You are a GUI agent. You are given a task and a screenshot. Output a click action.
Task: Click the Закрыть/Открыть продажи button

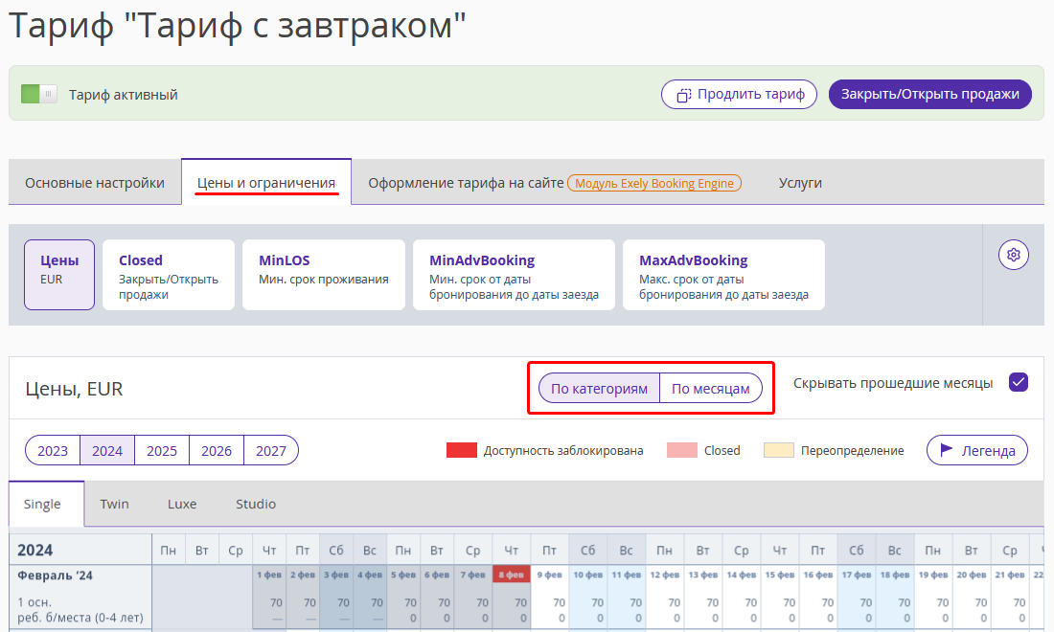(x=929, y=94)
